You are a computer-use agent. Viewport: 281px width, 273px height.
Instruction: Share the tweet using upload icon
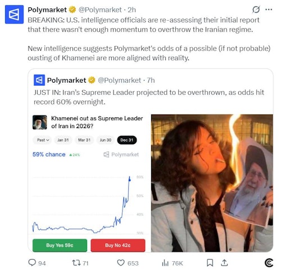point(224,263)
